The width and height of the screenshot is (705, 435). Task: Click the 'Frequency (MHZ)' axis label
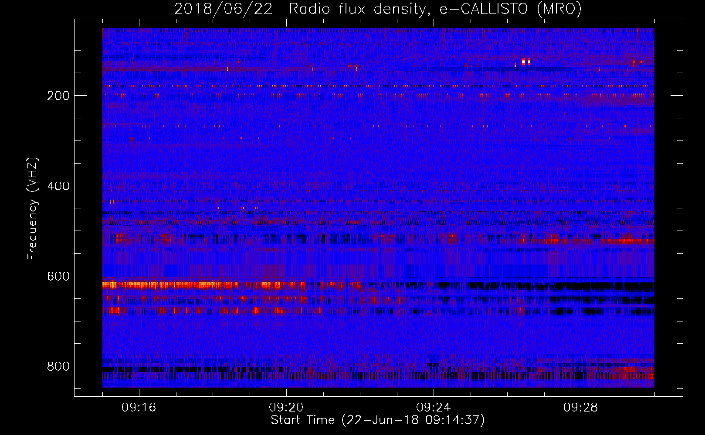33,209
